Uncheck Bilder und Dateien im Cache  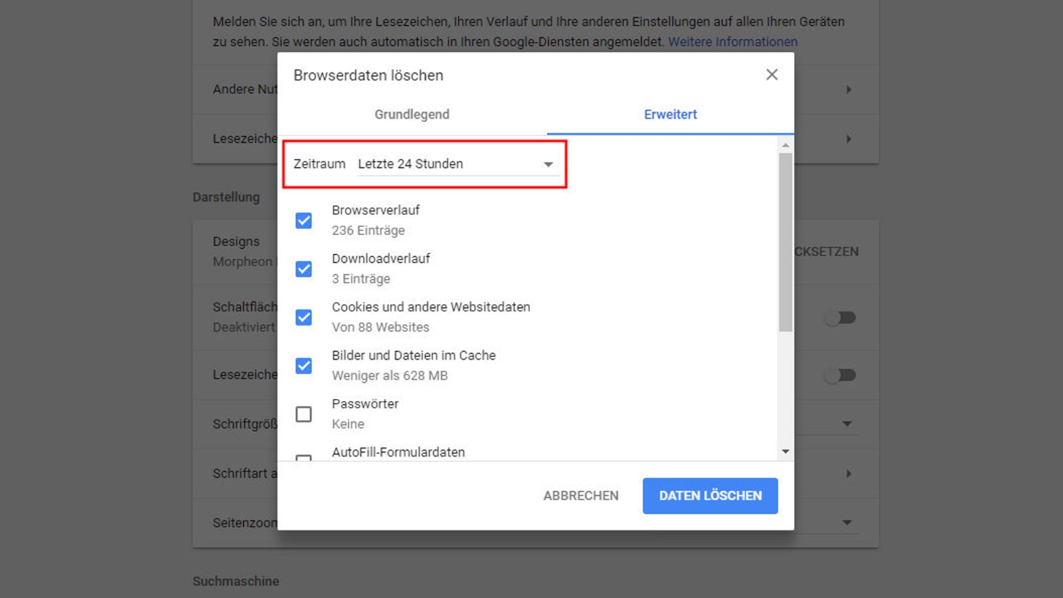[304, 366]
